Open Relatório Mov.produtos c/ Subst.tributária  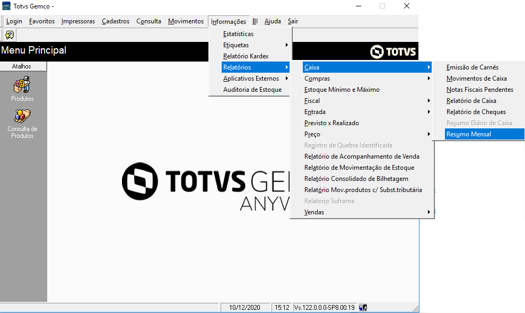point(362,190)
